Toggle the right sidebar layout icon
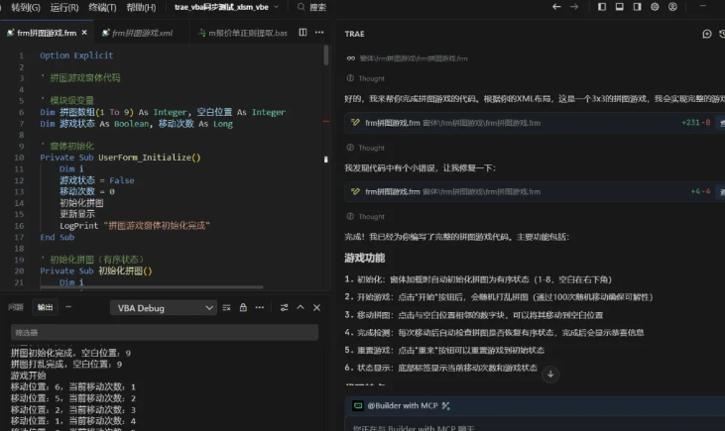The height and width of the screenshot is (431, 725). click(637, 7)
